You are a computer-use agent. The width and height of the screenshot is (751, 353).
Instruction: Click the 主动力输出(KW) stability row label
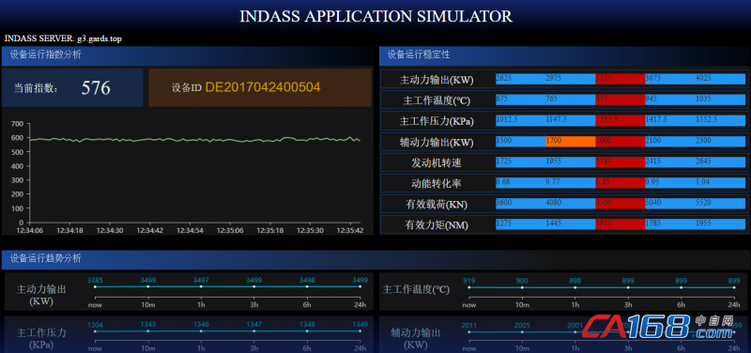[x=437, y=80]
